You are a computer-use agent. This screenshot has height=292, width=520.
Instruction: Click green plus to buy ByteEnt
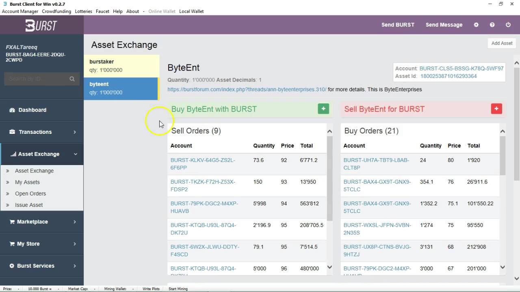[x=323, y=109]
